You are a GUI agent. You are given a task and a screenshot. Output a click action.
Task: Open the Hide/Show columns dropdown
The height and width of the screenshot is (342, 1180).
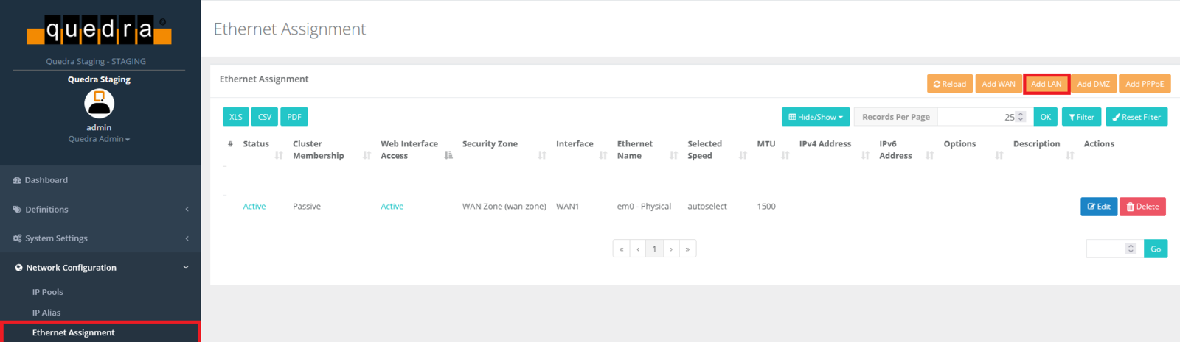[815, 117]
